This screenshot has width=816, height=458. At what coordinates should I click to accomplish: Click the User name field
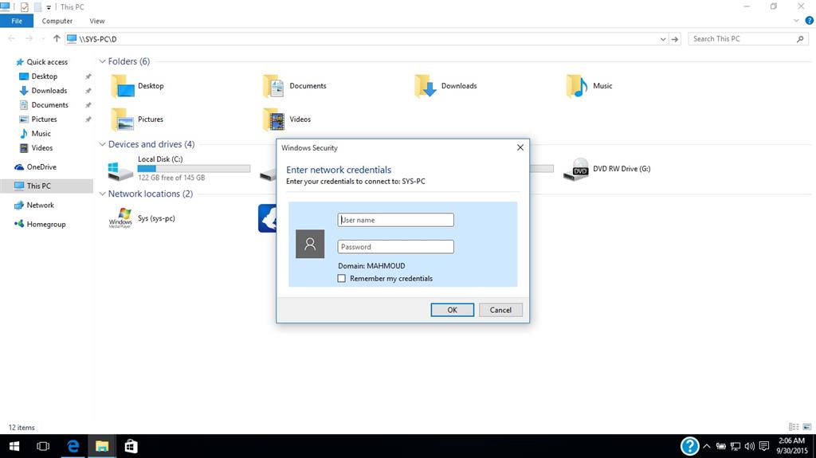click(x=395, y=220)
